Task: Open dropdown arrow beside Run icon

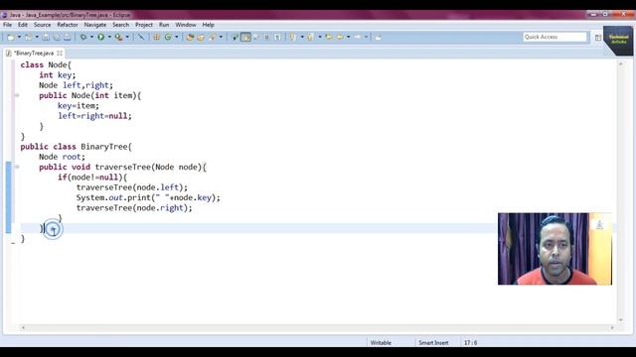Action: pyautogui.click(x=109, y=37)
